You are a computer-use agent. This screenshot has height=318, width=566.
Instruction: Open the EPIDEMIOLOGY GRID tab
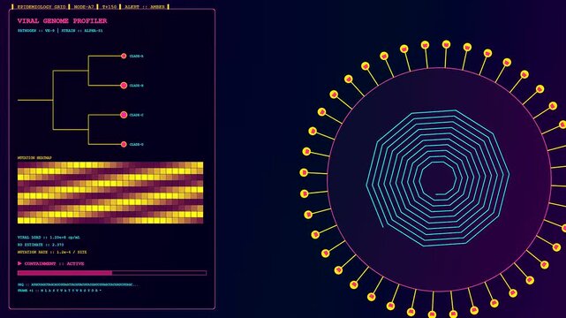point(42,7)
